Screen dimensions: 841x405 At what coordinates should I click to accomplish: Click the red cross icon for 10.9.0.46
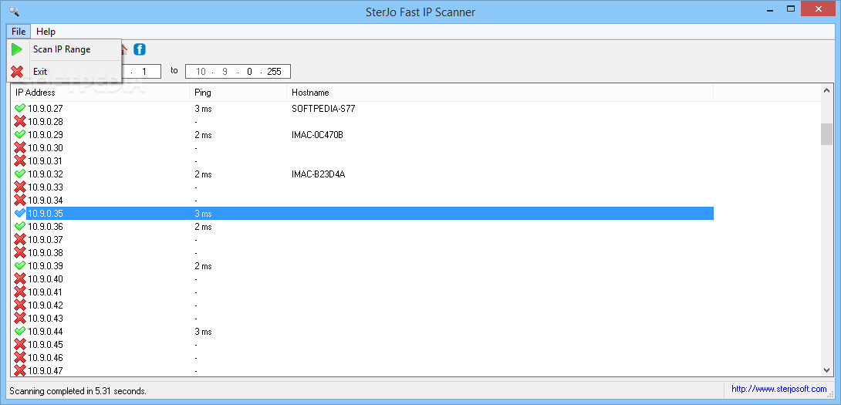click(20, 358)
